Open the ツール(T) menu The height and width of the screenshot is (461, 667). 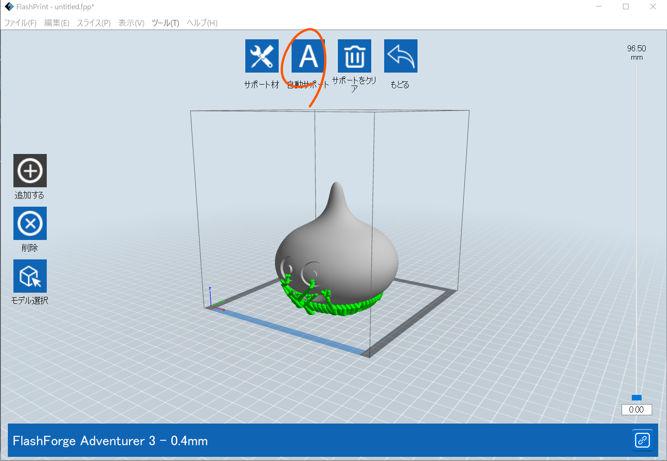tap(166, 23)
